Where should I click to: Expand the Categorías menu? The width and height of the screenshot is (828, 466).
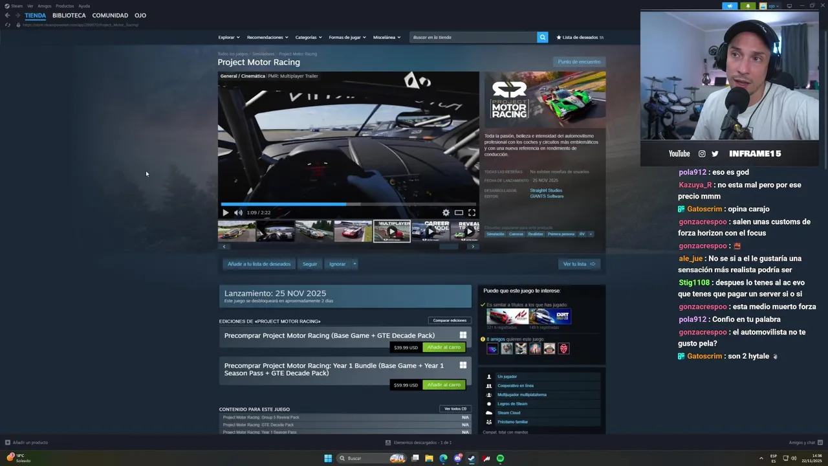309,37
